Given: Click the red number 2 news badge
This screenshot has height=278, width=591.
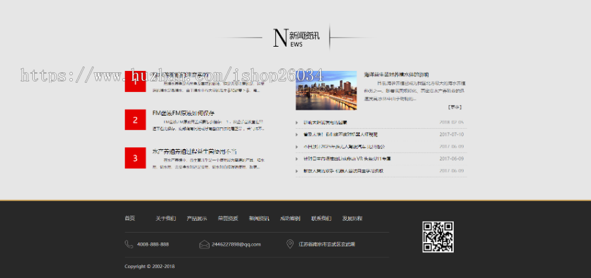Looking at the screenshot, I should click(x=135, y=120).
